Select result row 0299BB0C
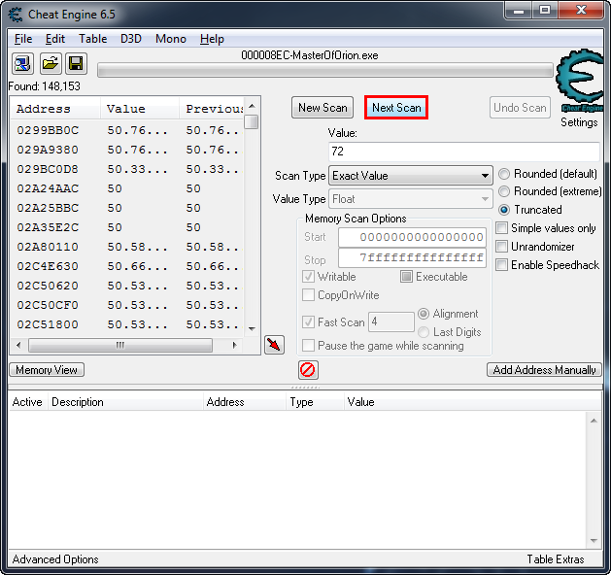Image resolution: width=611 pixels, height=575 pixels. point(127,130)
